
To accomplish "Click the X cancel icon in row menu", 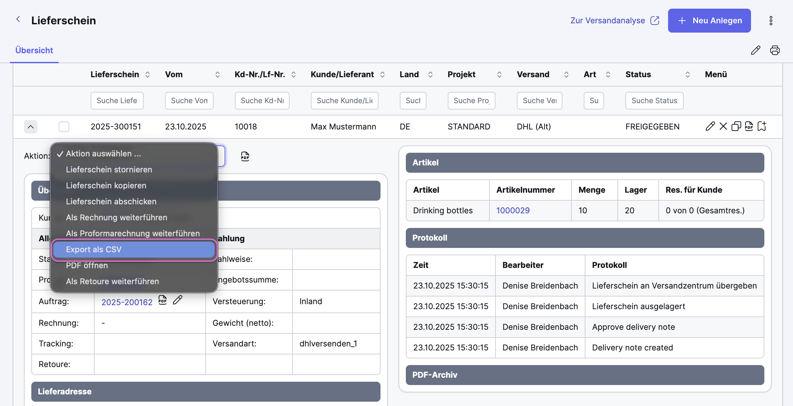I will (723, 126).
